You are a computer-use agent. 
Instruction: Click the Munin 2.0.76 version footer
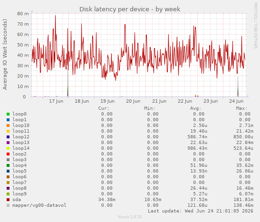130,217
